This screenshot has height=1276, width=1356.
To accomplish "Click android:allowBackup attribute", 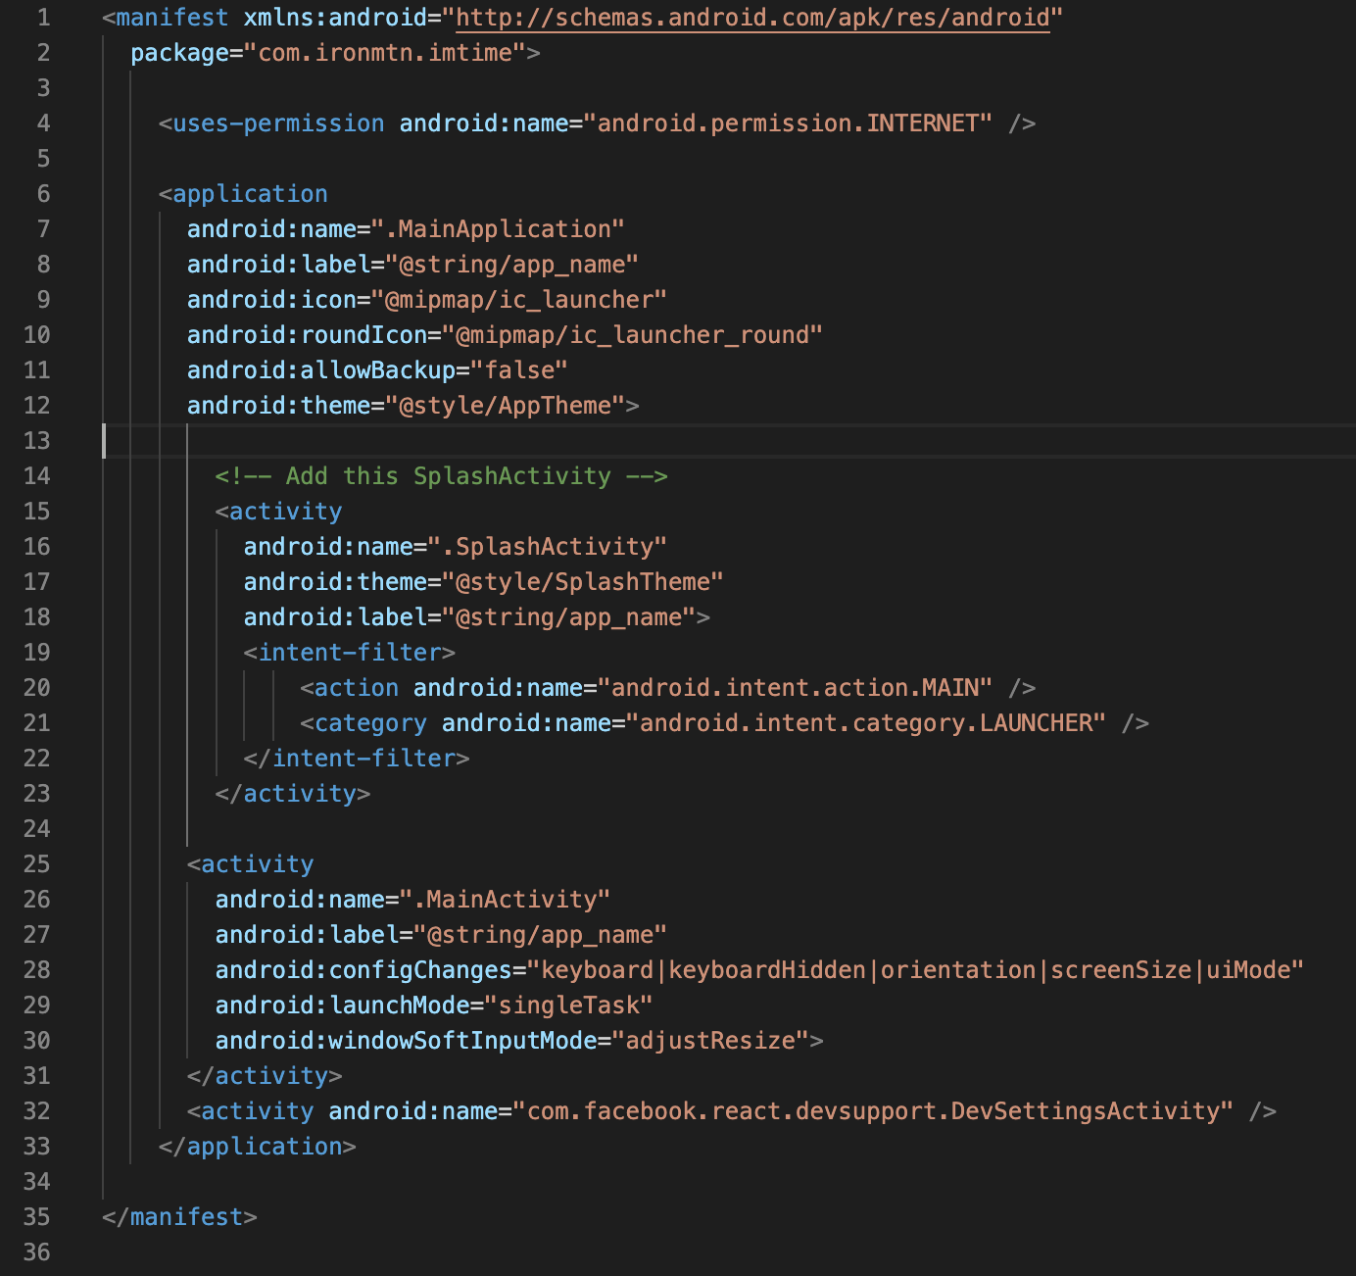I will (x=321, y=370).
